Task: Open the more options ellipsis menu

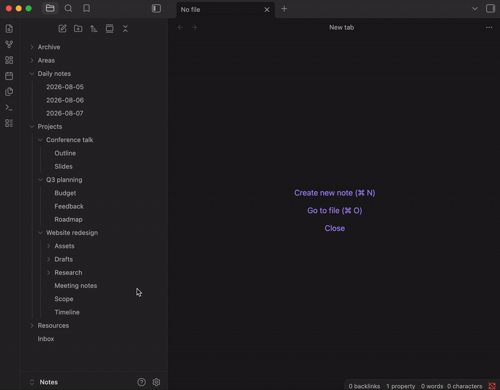Action: [489, 28]
